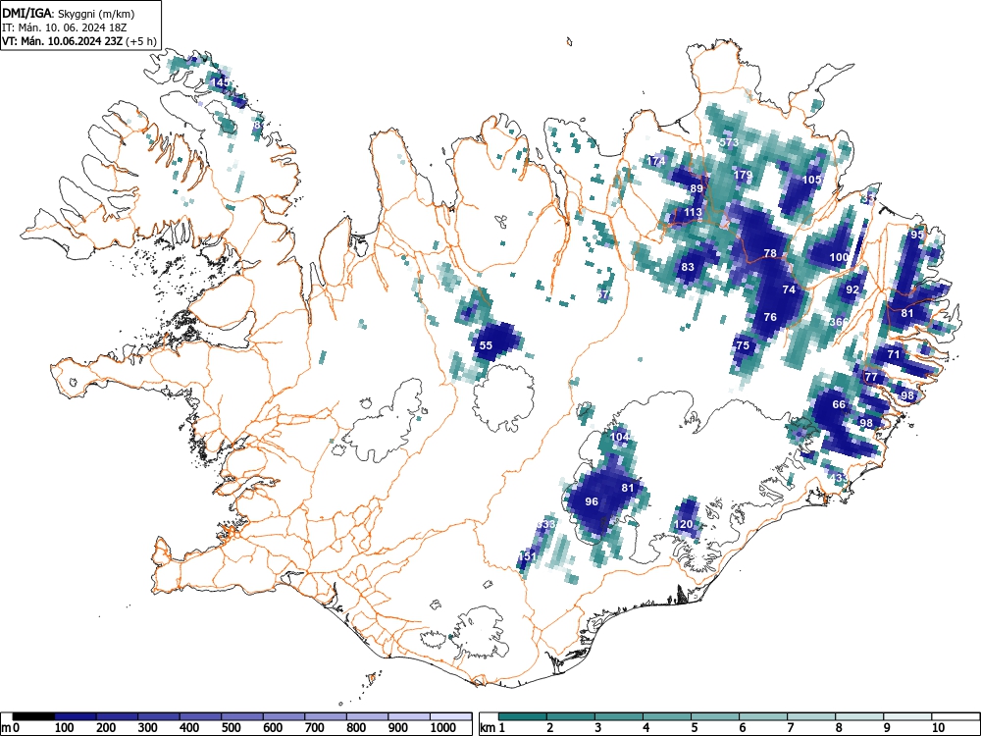Click the '10' label in the kilometre legend
The width and height of the screenshot is (981, 736).
(938, 727)
